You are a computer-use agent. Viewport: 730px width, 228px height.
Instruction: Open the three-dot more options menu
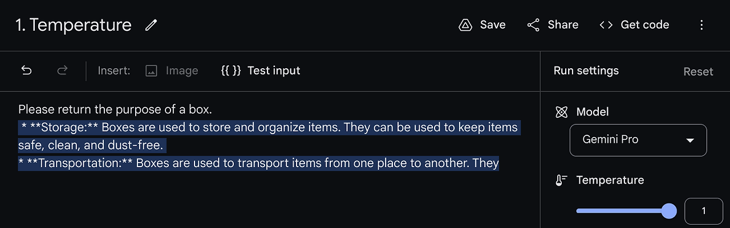pos(701,25)
